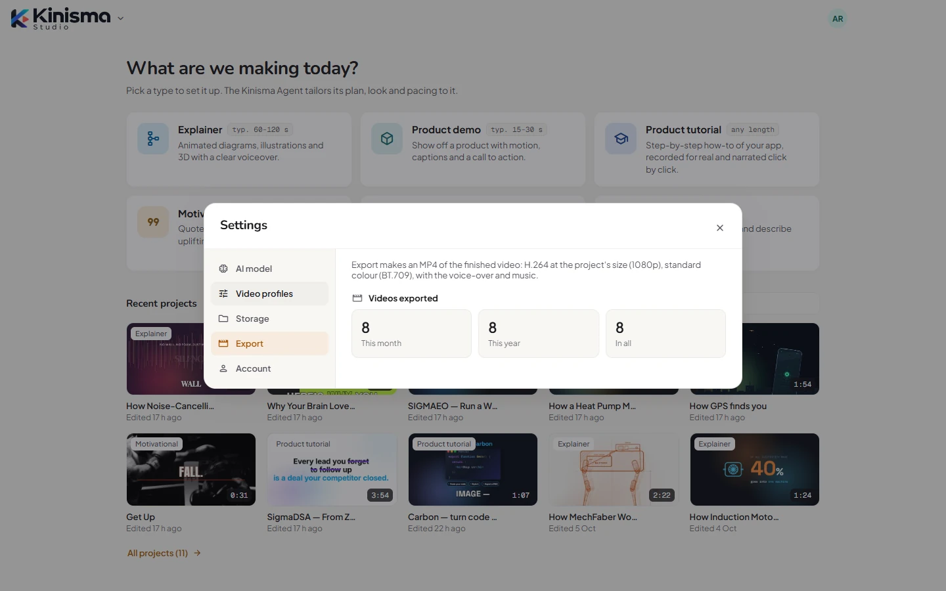Click the Kinisma Studio logo
946x591 pixels.
click(x=60, y=18)
